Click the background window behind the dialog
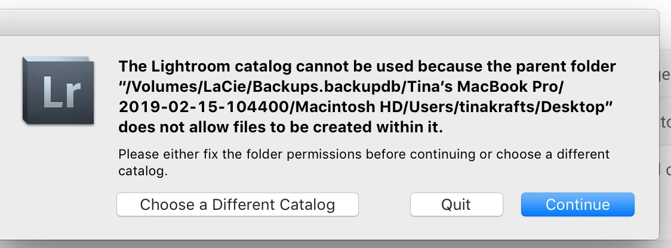Viewport: 671px width, 248px height. 665,119
